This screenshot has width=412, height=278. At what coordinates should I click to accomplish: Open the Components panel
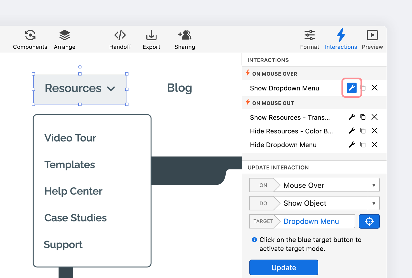pyautogui.click(x=30, y=40)
